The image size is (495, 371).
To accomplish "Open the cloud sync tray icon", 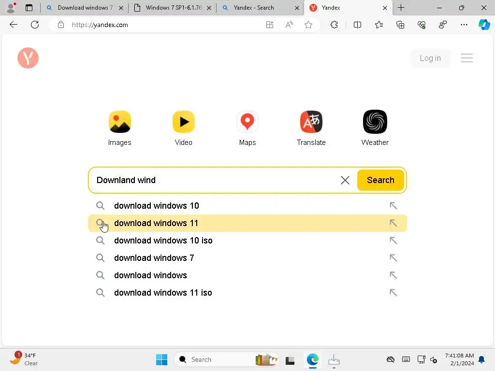I will 391,359.
